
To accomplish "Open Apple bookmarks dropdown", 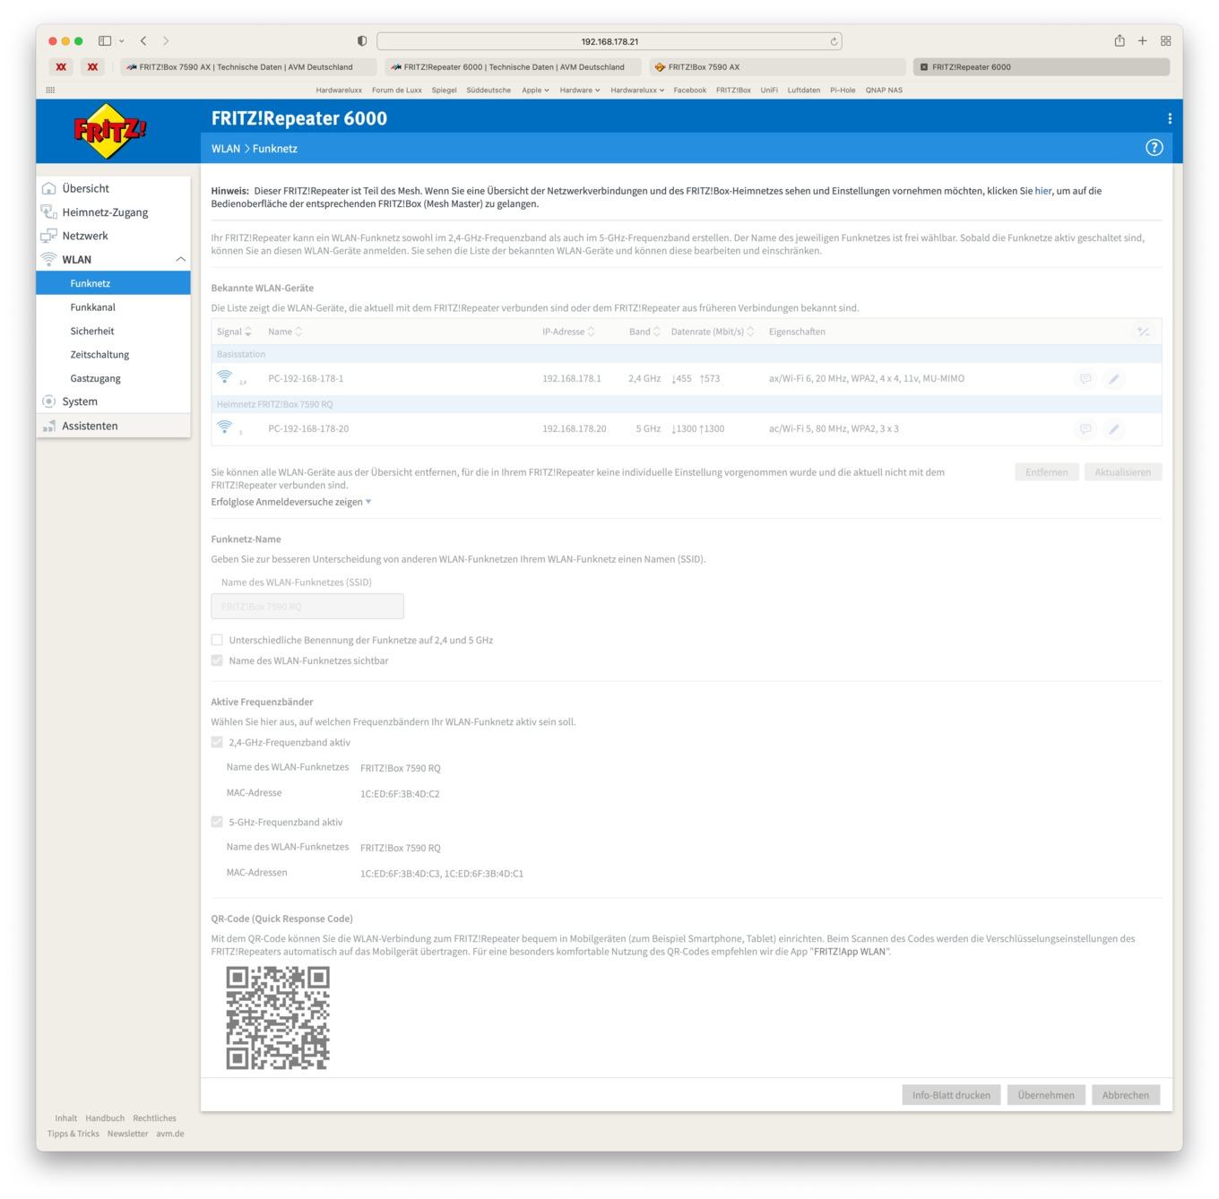I will point(535,90).
